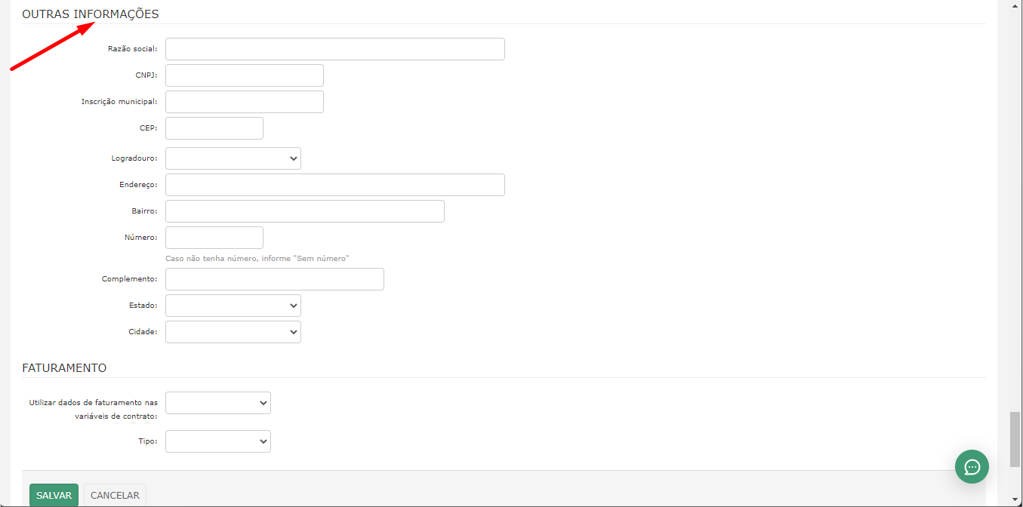Screen dimensions: 1023x507
Task: Open the chat support bubble icon
Action: coord(972,466)
